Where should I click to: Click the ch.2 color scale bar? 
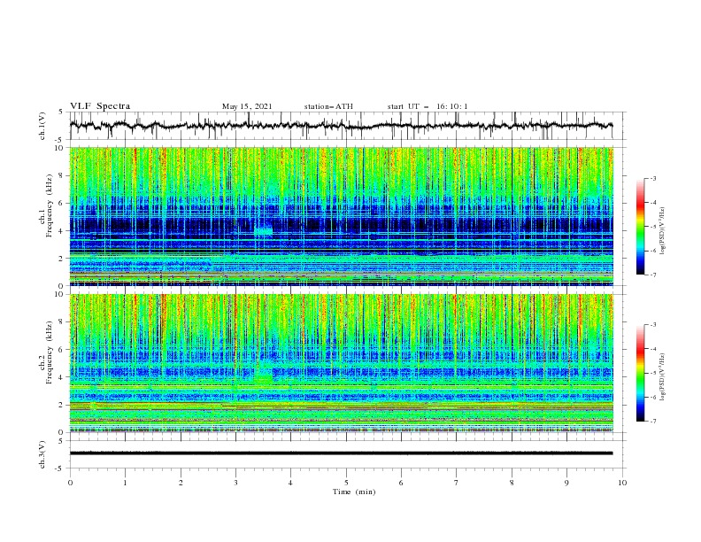[x=640, y=373]
